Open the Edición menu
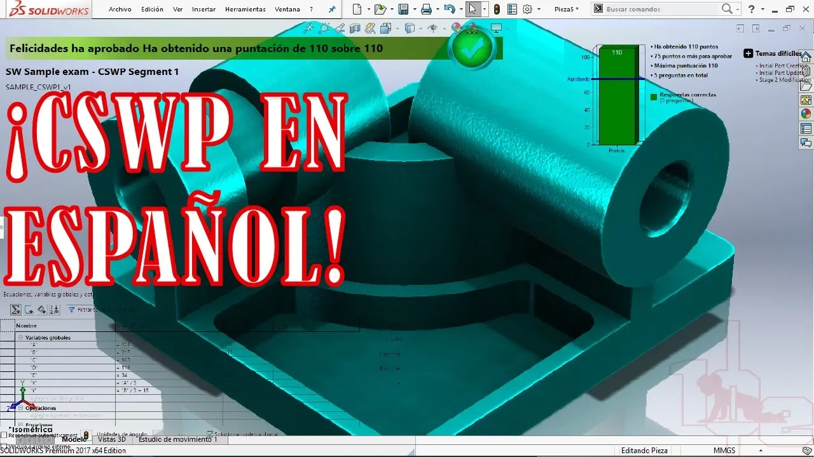Viewport: 814px width, 457px height. 152,10
